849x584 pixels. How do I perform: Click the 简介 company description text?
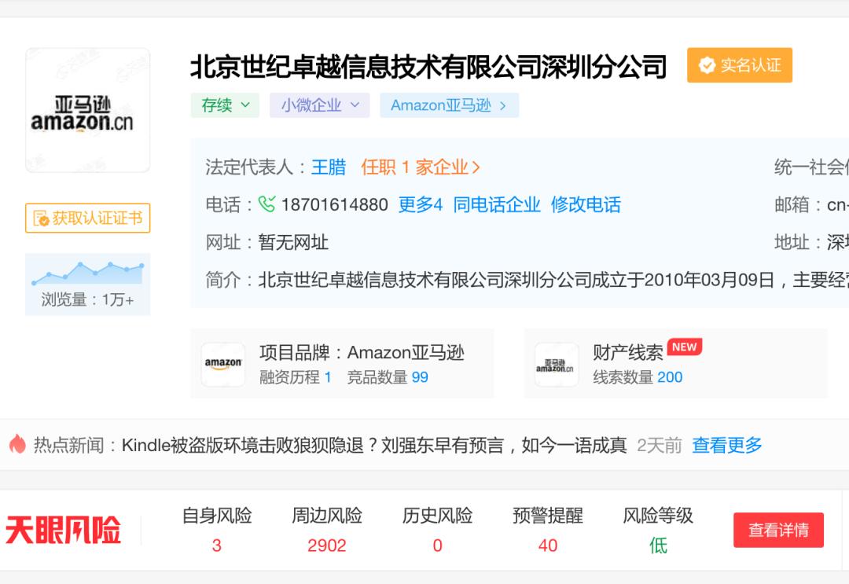553,280
